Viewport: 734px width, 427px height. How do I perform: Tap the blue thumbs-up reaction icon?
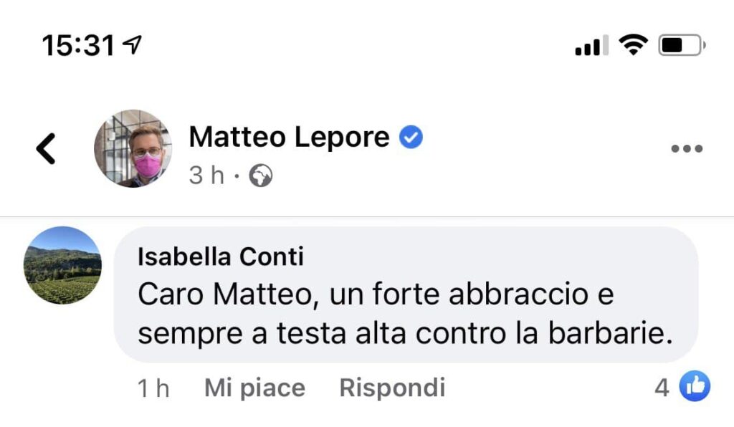[x=695, y=388]
